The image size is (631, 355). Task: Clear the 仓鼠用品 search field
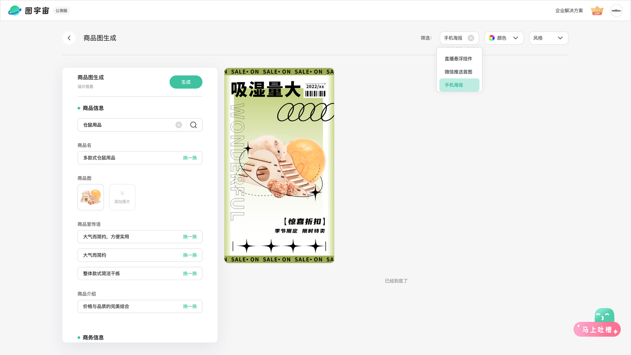pyautogui.click(x=179, y=125)
